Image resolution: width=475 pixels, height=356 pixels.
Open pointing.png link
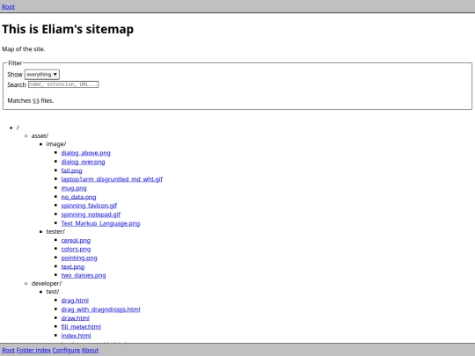coord(79,258)
